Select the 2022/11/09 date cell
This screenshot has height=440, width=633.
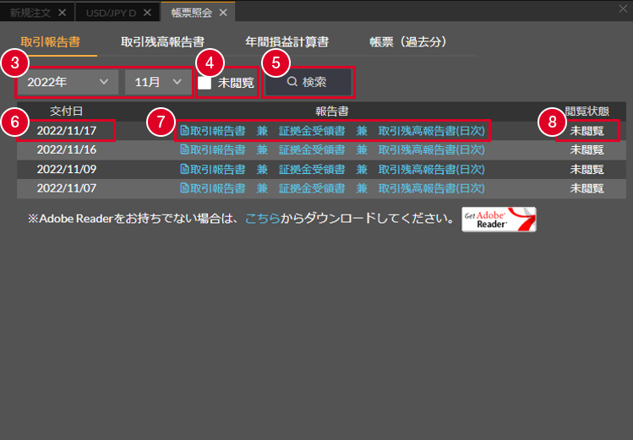tap(67, 170)
